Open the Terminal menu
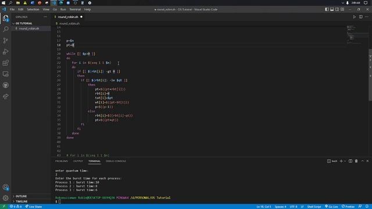 pyautogui.click(x=75, y=9)
